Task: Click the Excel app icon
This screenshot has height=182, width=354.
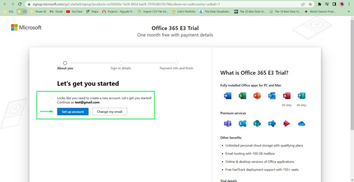Action: click(242, 96)
